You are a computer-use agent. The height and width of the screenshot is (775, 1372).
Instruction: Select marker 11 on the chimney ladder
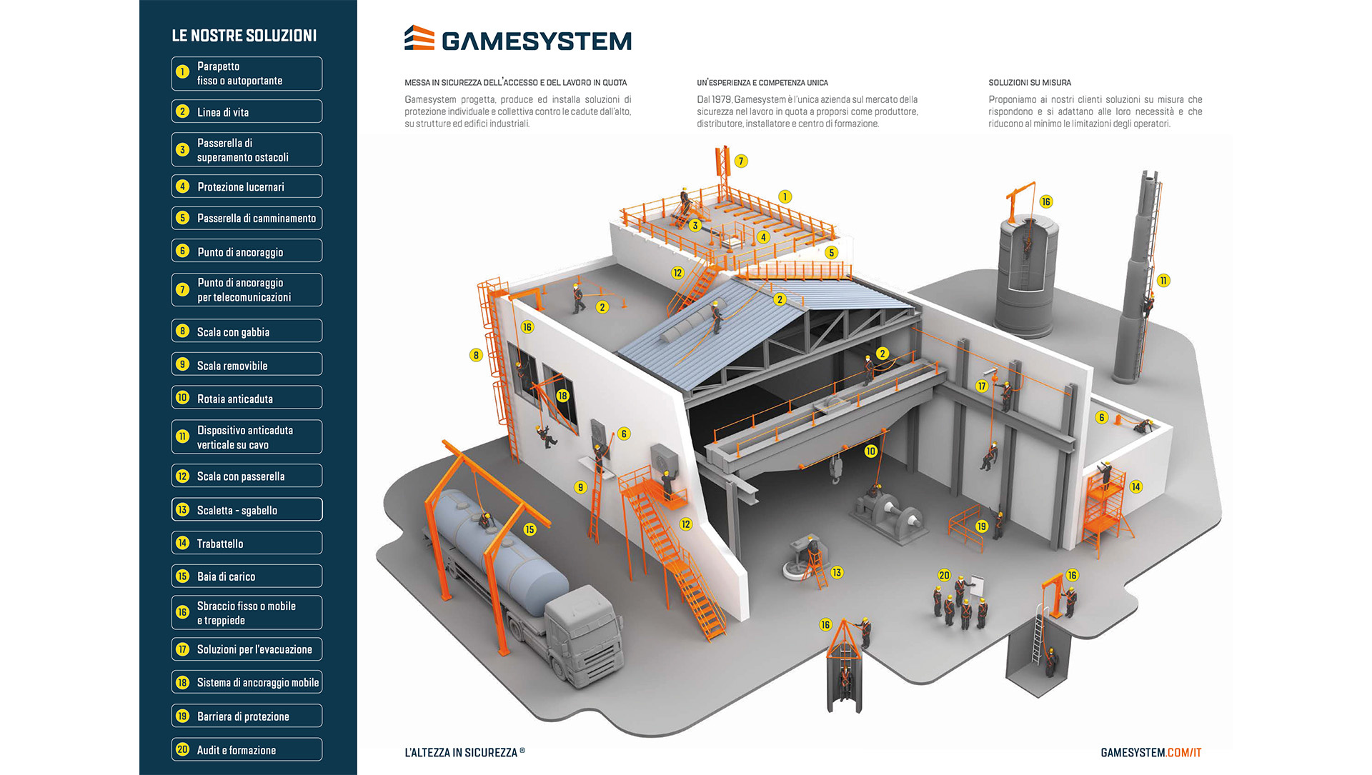pyautogui.click(x=1163, y=281)
